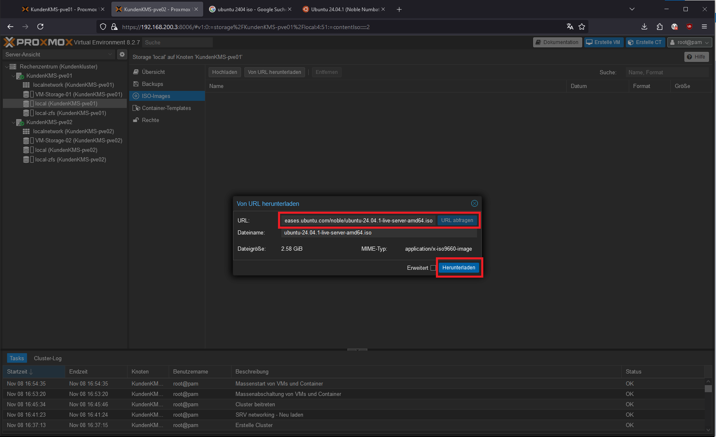Screen dimensions: 716x437
Task: Open the root@pam user menu
Action: tap(689, 42)
